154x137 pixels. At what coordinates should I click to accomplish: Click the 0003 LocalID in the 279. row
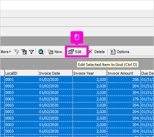click(22, 99)
